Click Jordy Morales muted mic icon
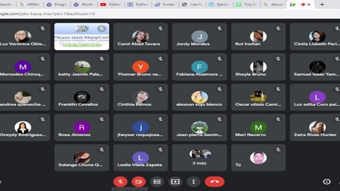This screenshot has height=191, width=340. tap(219, 28)
